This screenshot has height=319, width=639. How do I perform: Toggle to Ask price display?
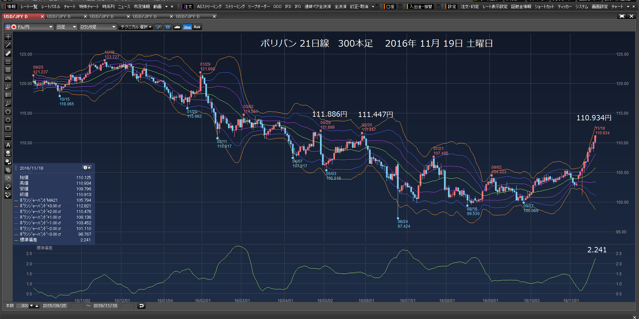coord(197,27)
